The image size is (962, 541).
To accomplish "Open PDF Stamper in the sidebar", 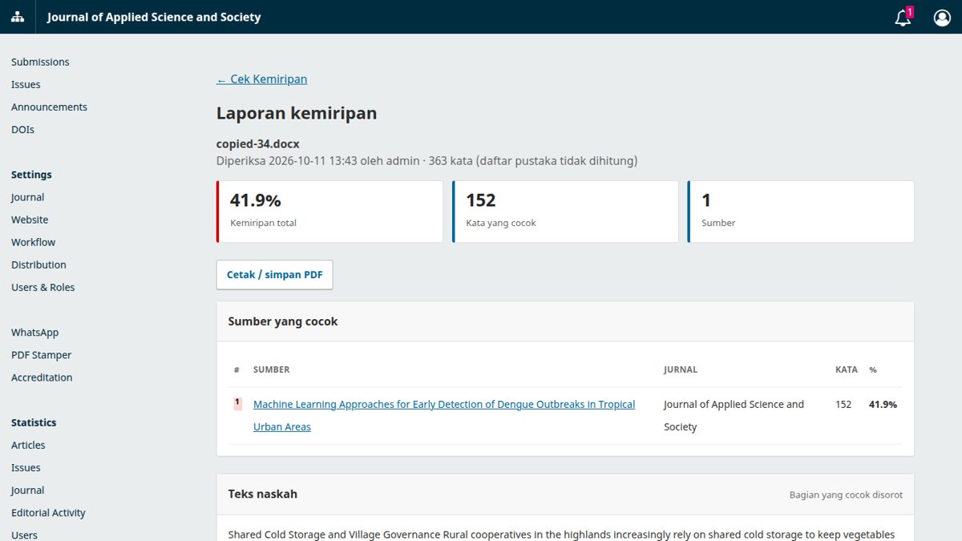I will [41, 355].
